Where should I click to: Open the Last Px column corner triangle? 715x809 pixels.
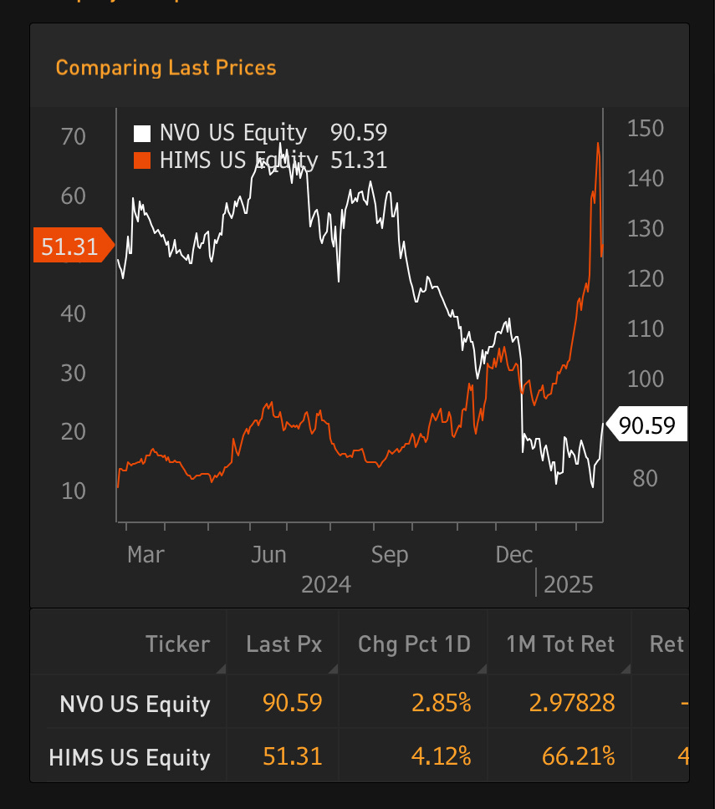coord(333,669)
